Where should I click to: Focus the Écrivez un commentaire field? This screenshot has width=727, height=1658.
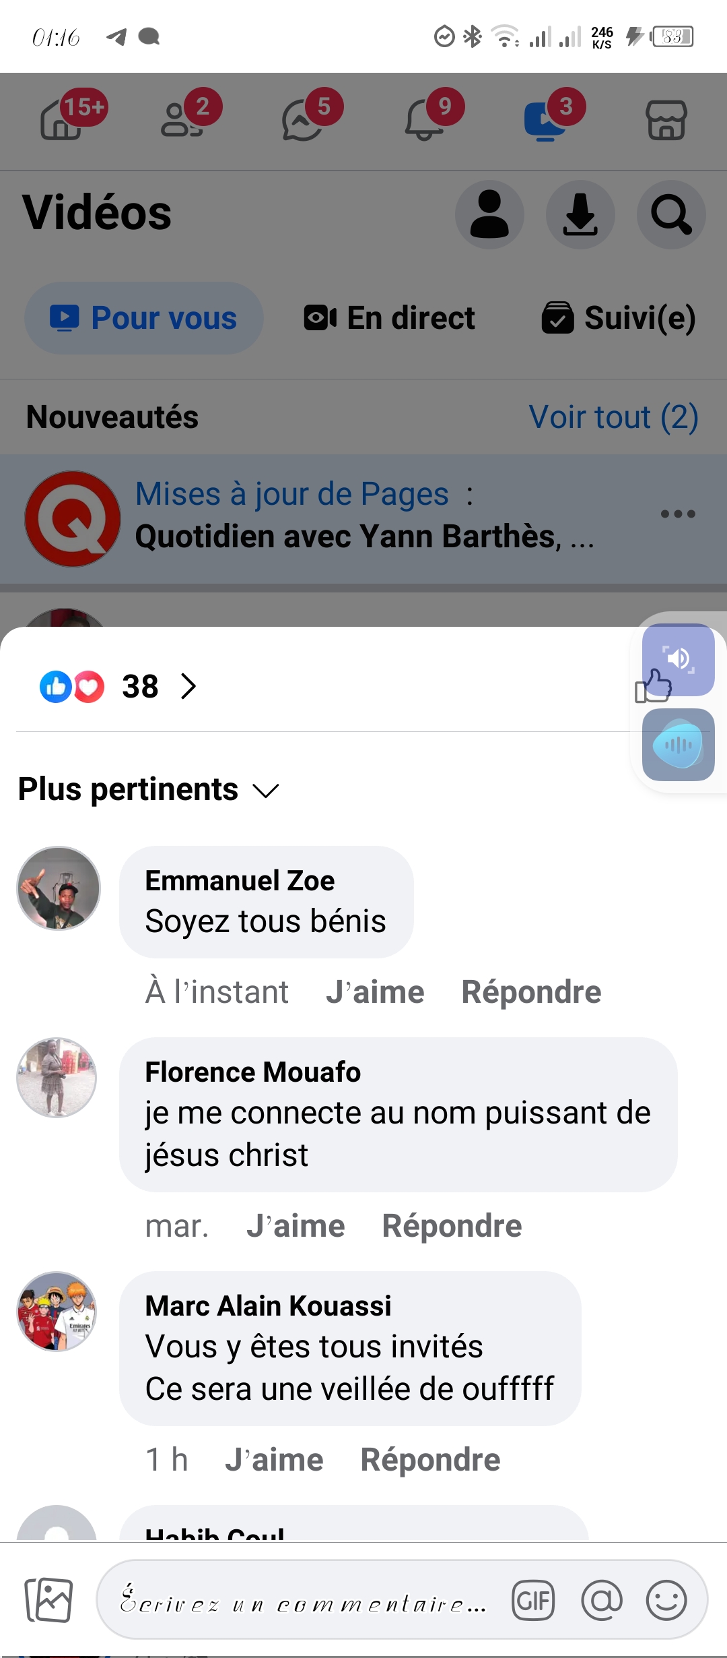(x=303, y=1600)
